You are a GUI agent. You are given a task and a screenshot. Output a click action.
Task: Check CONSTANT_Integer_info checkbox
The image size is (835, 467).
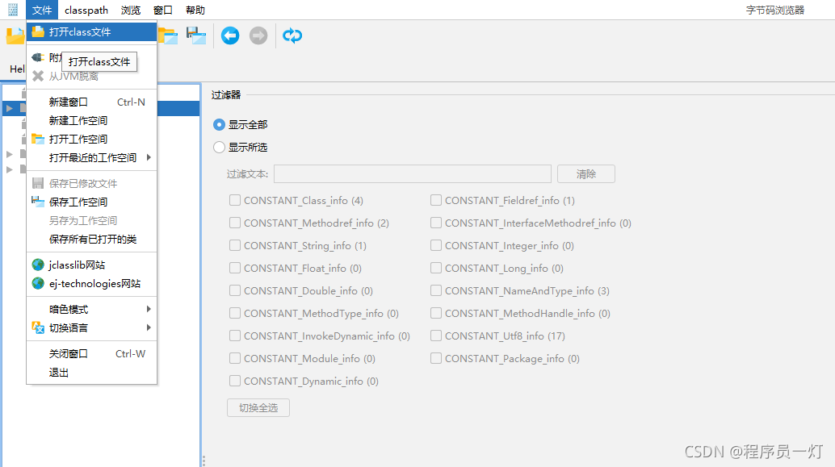pos(436,245)
